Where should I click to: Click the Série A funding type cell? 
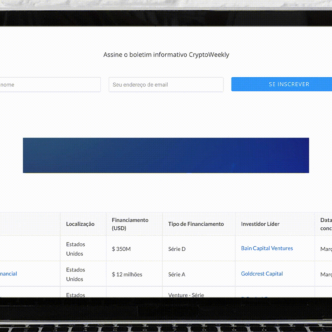pos(177,275)
